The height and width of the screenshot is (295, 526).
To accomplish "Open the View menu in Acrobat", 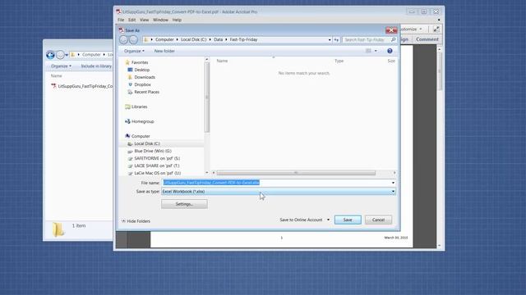I will 145,20.
